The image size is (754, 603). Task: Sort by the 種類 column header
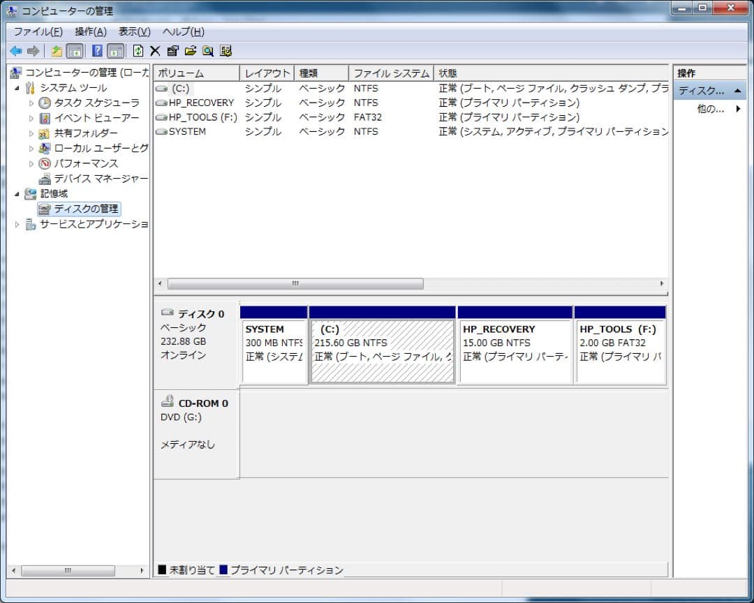click(321, 73)
